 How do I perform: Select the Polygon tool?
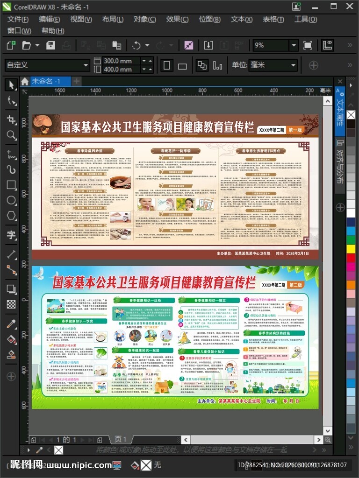tap(11, 216)
